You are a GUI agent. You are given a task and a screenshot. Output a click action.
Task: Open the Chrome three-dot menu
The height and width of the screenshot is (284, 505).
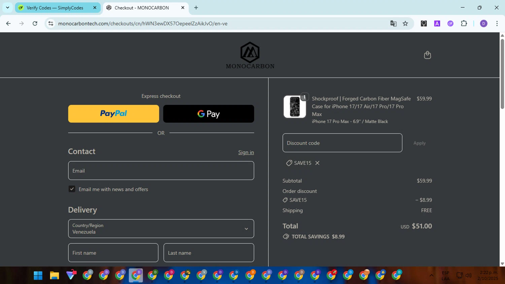click(x=497, y=24)
